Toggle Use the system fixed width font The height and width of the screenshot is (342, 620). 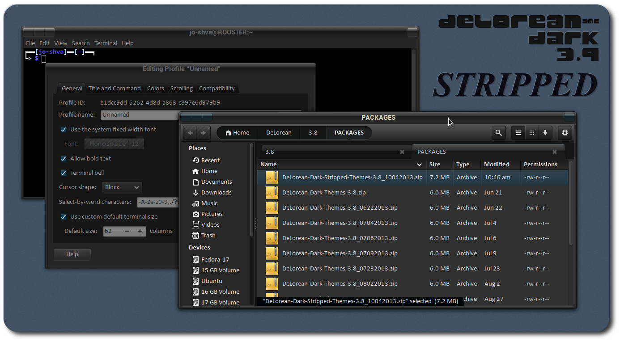64,130
